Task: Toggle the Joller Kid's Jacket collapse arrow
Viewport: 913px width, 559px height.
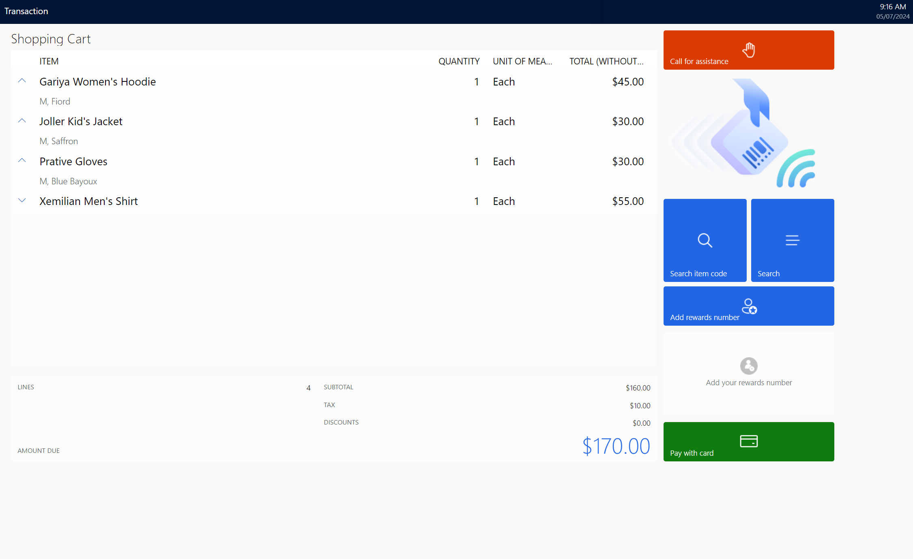Action: (x=21, y=121)
